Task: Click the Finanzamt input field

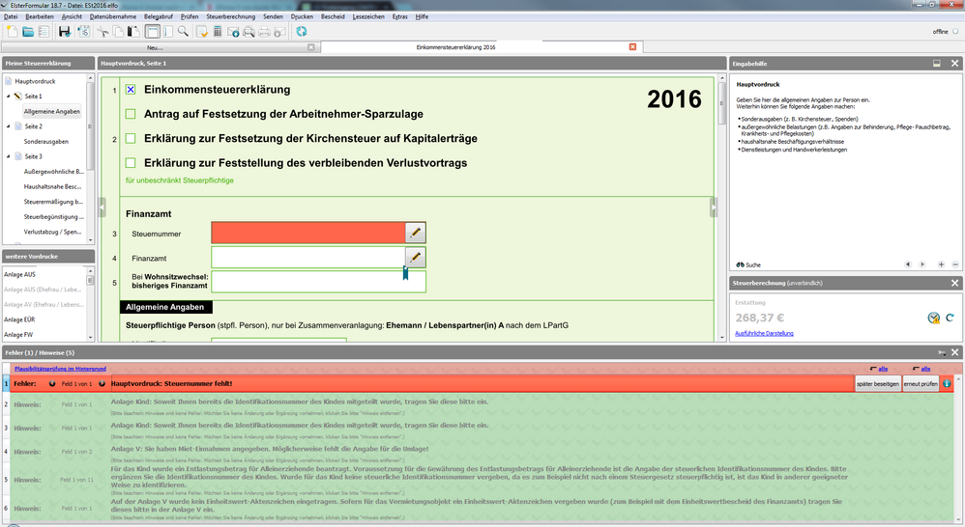Action: 307,257
